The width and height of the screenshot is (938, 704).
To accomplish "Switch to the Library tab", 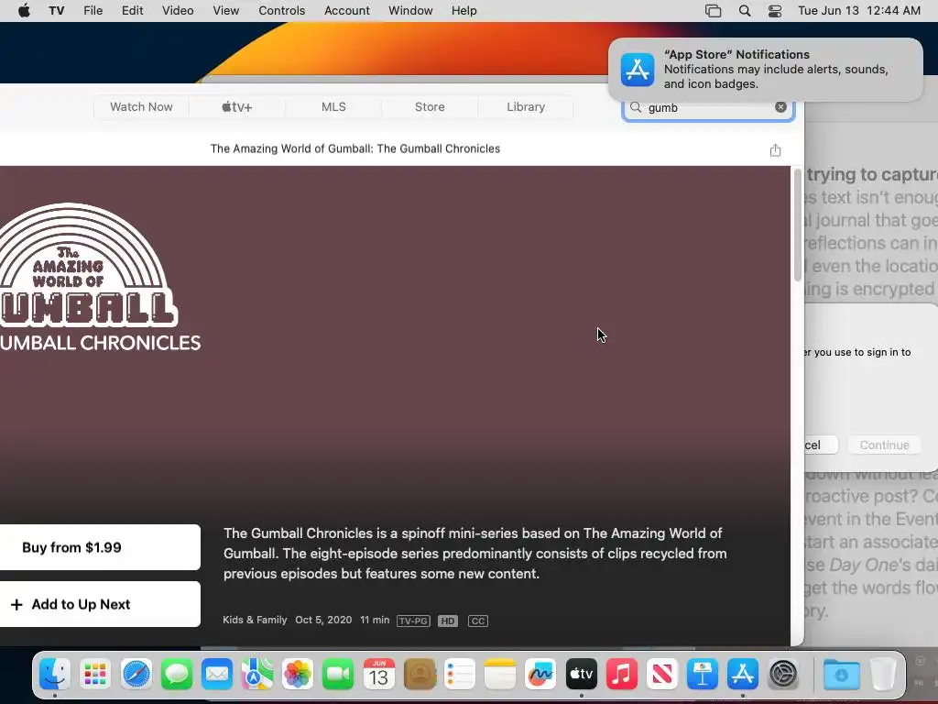I will pos(526,107).
